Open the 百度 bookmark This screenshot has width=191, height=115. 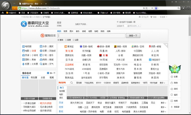(x=22, y=13)
